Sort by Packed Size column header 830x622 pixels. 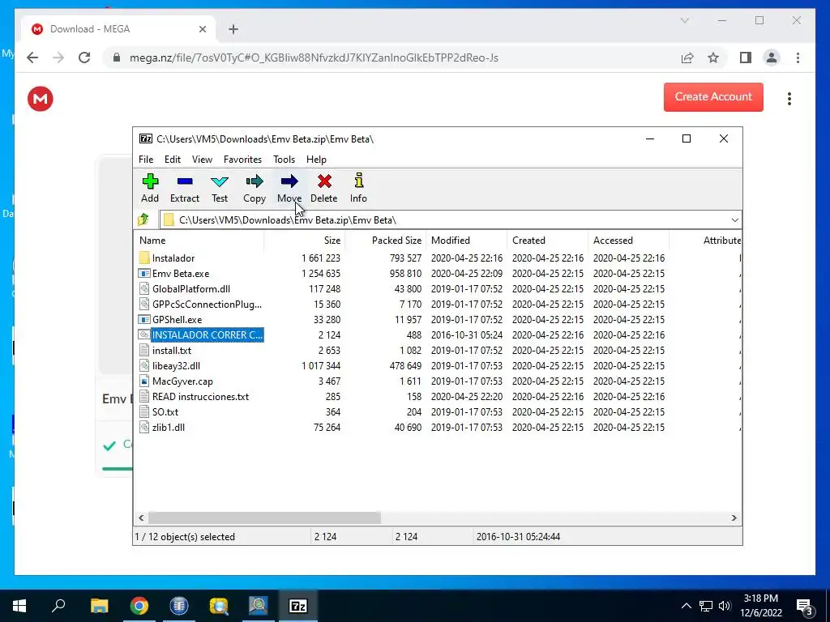point(385,240)
